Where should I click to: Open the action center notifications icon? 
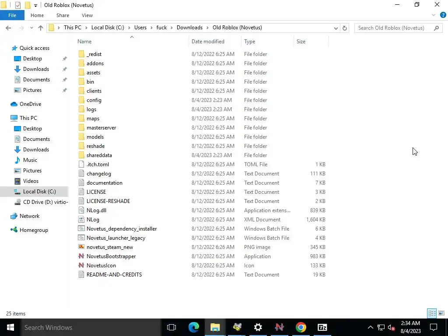[x=434, y=327]
